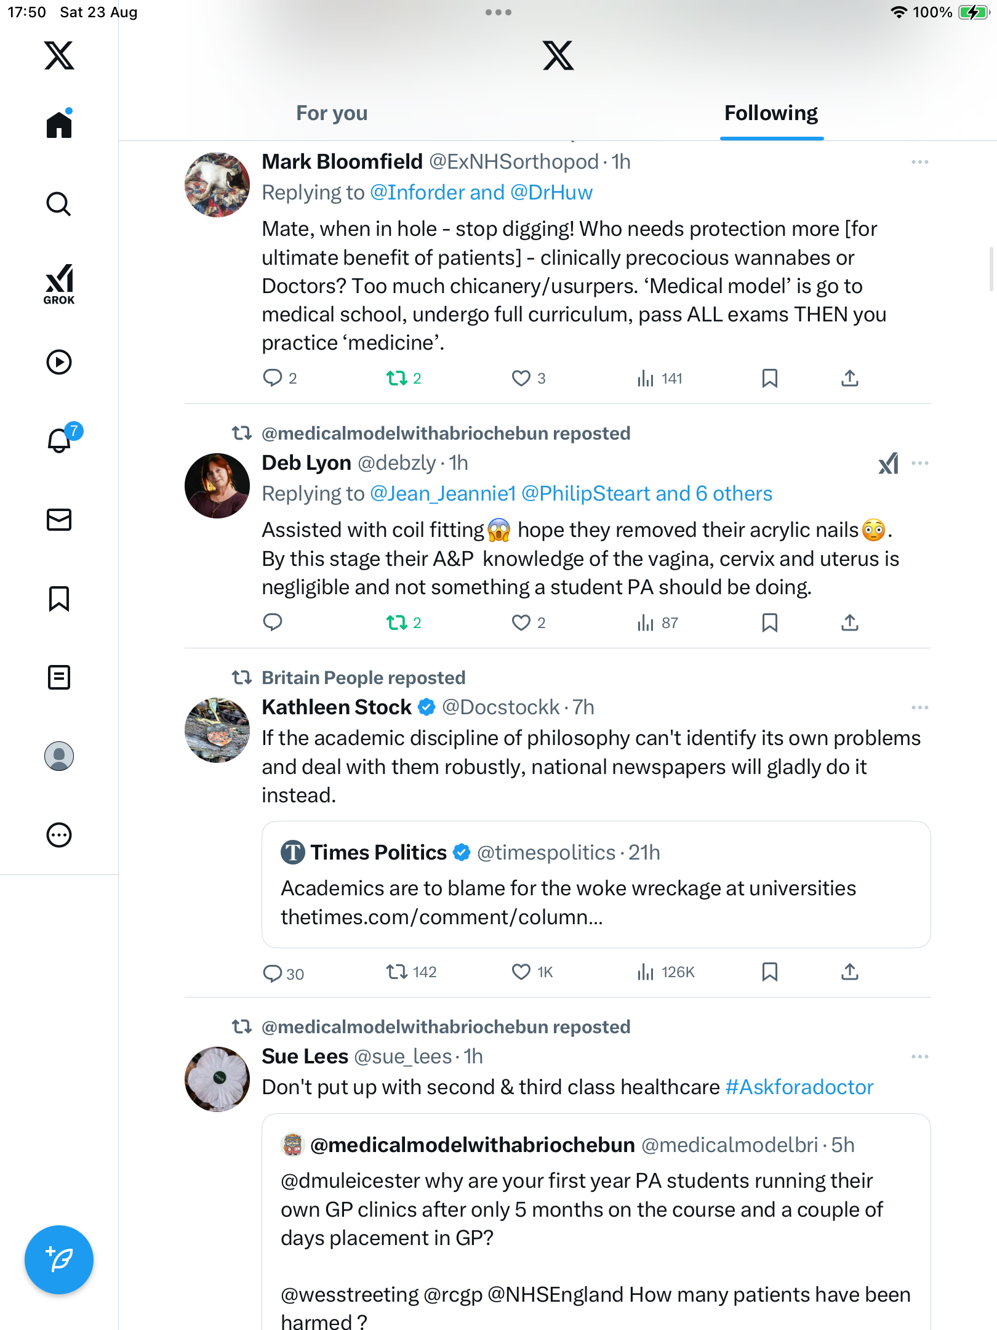Open the search page from sidebar
The image size is (997, 1330).
pyautogui.click(x=59, y=204)
